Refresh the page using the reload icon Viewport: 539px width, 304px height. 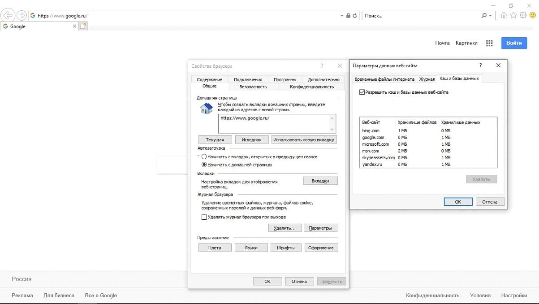[355, 16]
